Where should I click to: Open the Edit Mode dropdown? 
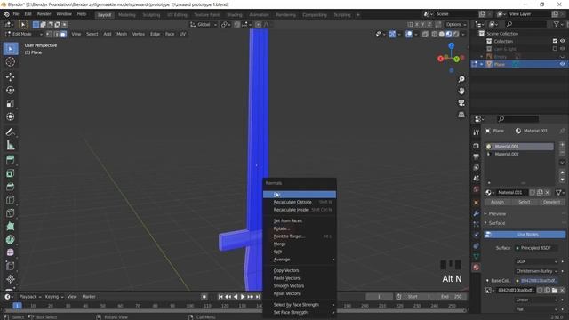[24, 34]
